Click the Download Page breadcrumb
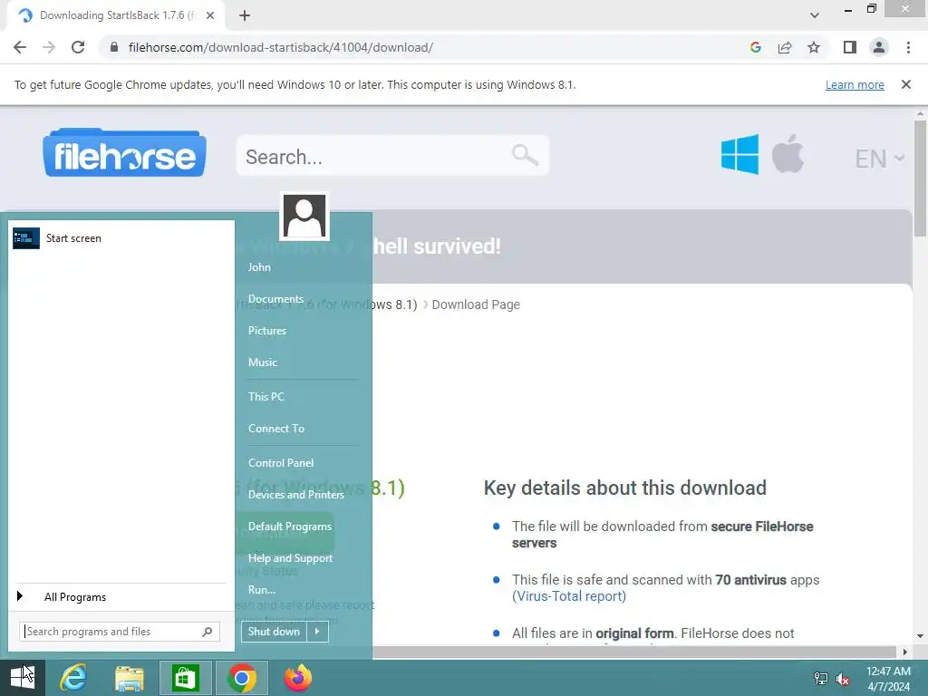This screenshot has height=696, width=928. (x=476, y=304)
